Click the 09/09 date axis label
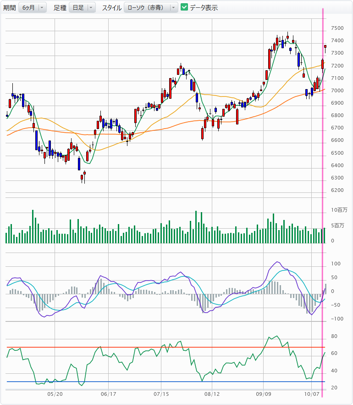Viewport: 353px width, 405px height. pyautogui.click(x=264, y=394)
